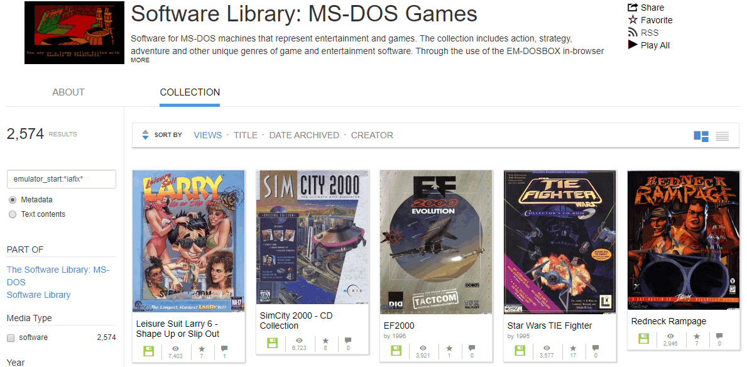Open the ABOUT tab
Image resolution: width=747 pixels, height=367 pixels.
pos(68,92)
